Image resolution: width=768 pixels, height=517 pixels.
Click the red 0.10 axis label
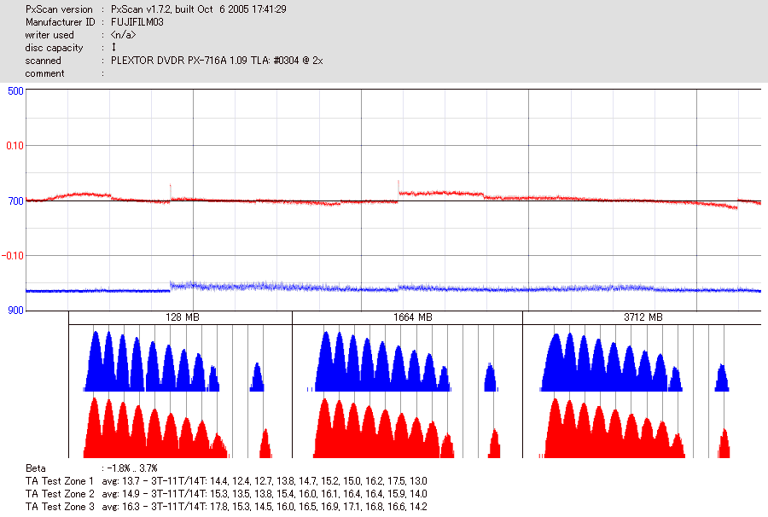click(x=15, y=146)
